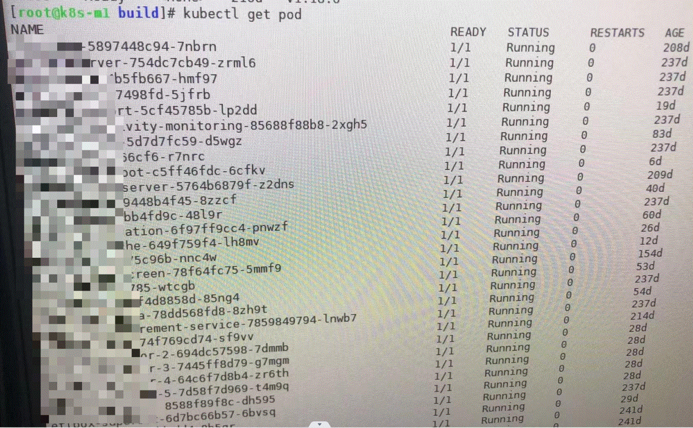Image resolution: width=693 pixels, height=428 pixels.
Task: Click the NAME column header
Action: [x=27, y=29]
